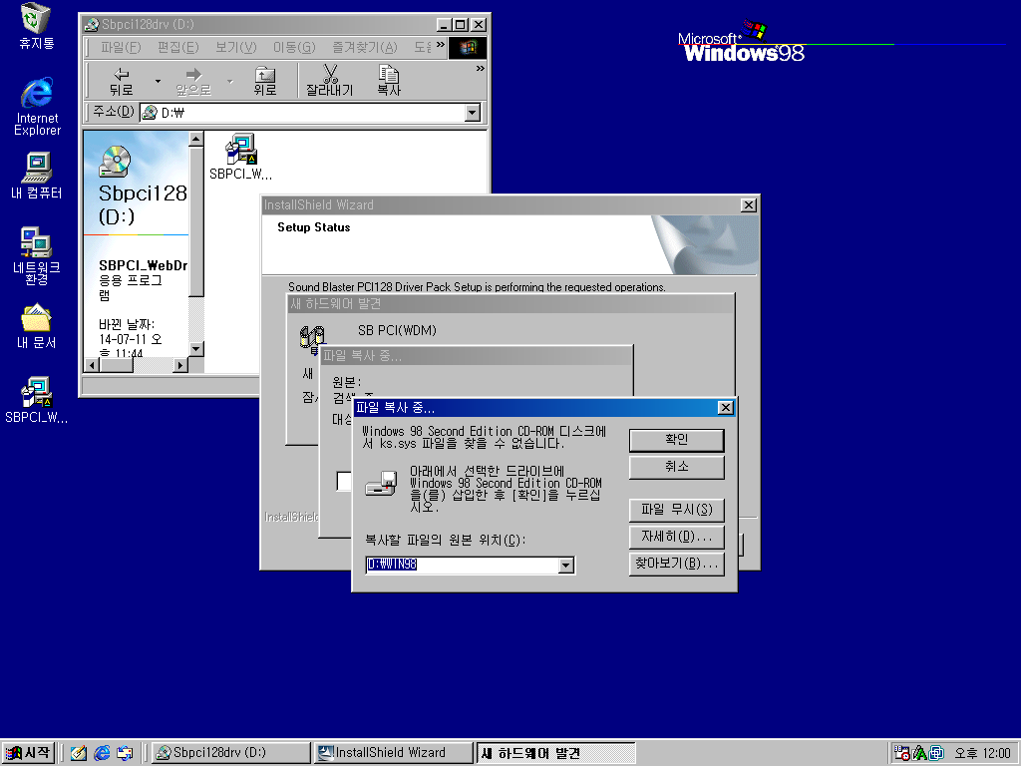Click Up (위로) folder toolbar button
Viewport: 1021px width, 766px height.
pyautogui.click(x=265, y=82)
